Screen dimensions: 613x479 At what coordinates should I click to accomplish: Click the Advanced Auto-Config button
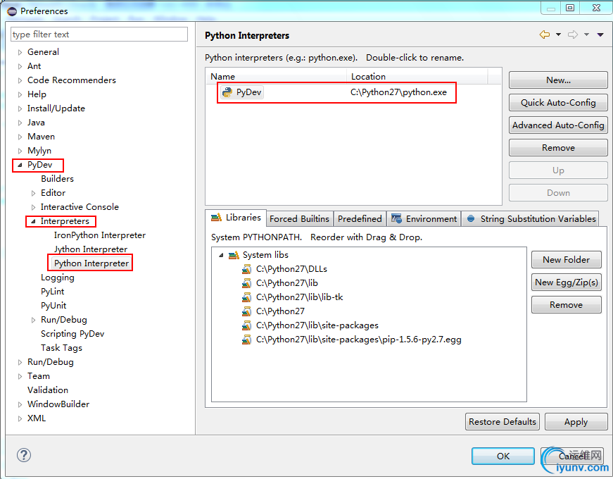coord(558,125)
